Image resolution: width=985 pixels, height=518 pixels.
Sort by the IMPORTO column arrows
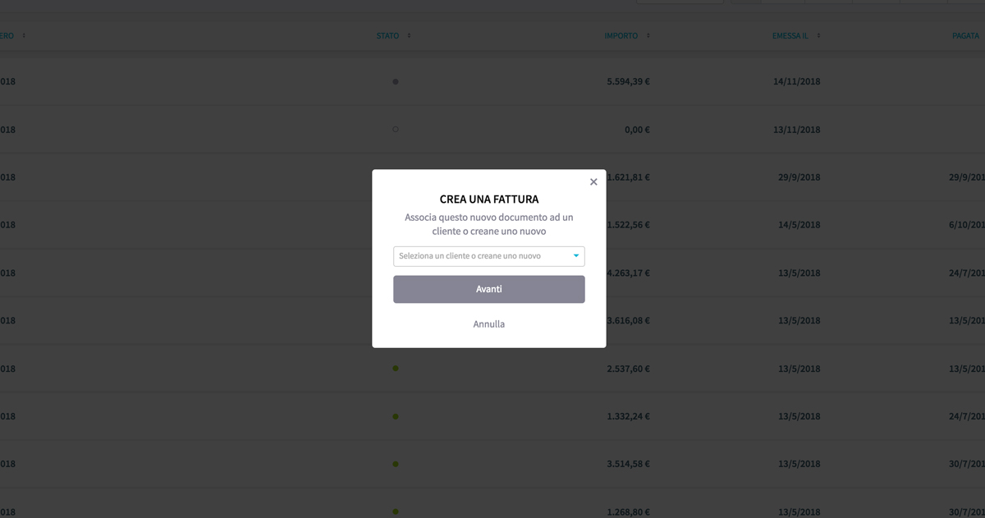[x=648, y=36]
